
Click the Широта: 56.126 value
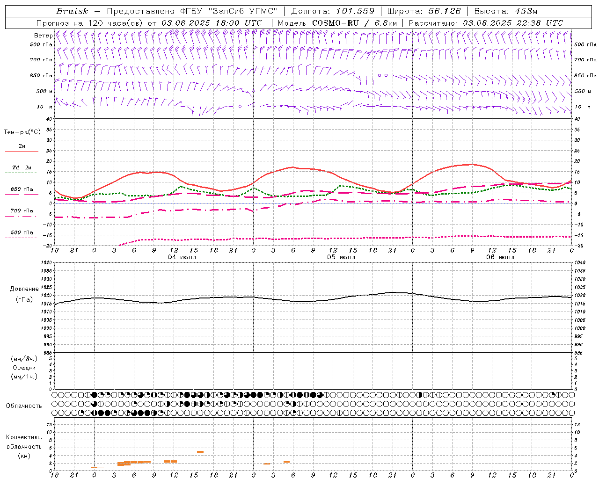point(424,11)
